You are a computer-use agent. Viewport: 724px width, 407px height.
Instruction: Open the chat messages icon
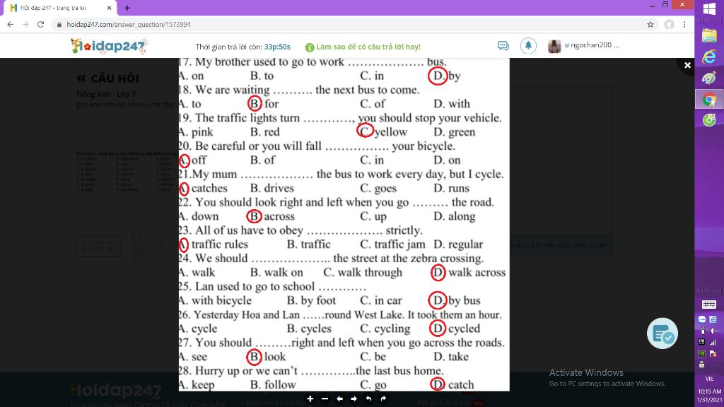click(x=503, y=46)
